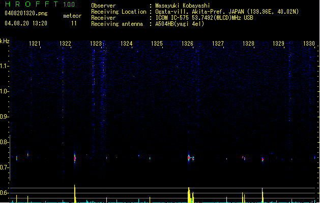This screenshot has width=320, height=203.
Task: Click the 1.1 kHz axis label
Action: [x=4, y=66]
